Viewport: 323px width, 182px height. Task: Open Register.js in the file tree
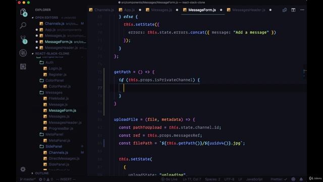click(58, 74)
